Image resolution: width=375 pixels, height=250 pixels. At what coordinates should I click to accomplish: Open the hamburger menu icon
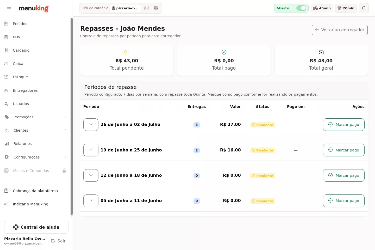9,9
